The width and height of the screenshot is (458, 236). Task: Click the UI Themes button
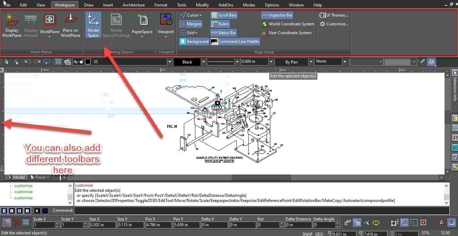(334, 15)
